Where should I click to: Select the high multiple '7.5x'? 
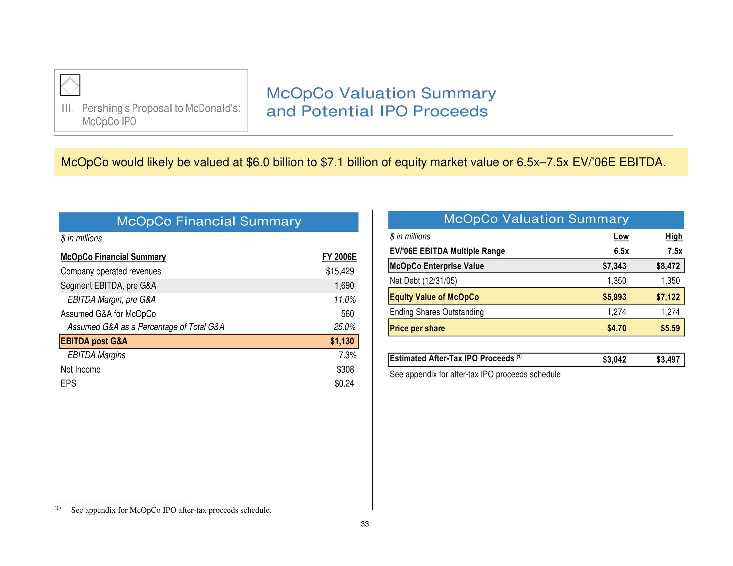[675, 251]
